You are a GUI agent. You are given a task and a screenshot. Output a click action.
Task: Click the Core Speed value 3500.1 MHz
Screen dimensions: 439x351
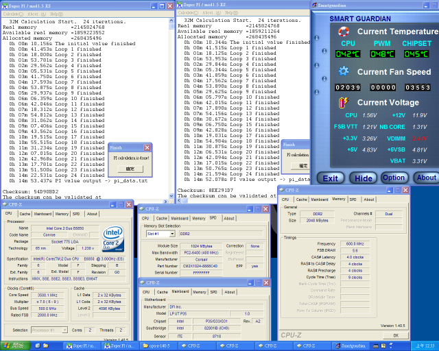(x=47, y=295)
